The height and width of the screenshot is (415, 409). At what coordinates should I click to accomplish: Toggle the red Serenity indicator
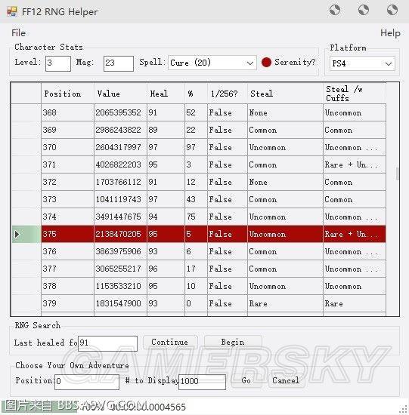[266, 62]
